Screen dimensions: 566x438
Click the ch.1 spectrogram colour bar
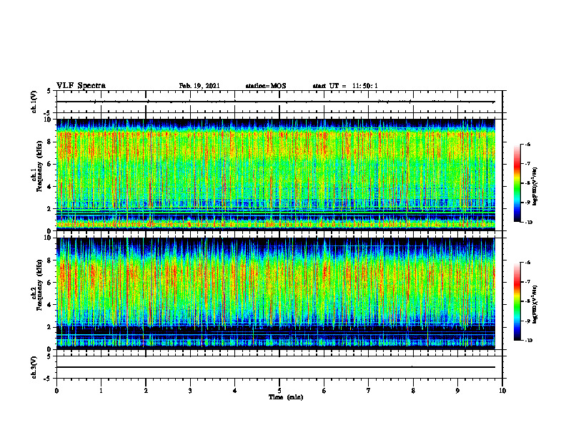point(517,183)
